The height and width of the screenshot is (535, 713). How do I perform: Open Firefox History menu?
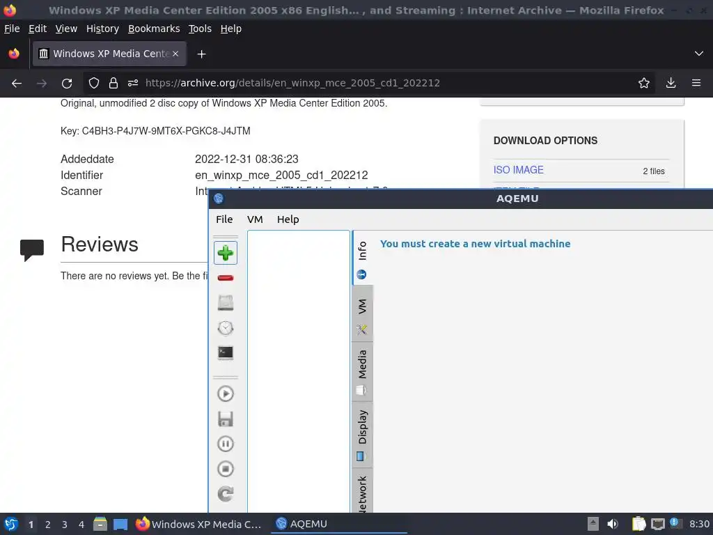pyautogui.click(x=103, y=29)
